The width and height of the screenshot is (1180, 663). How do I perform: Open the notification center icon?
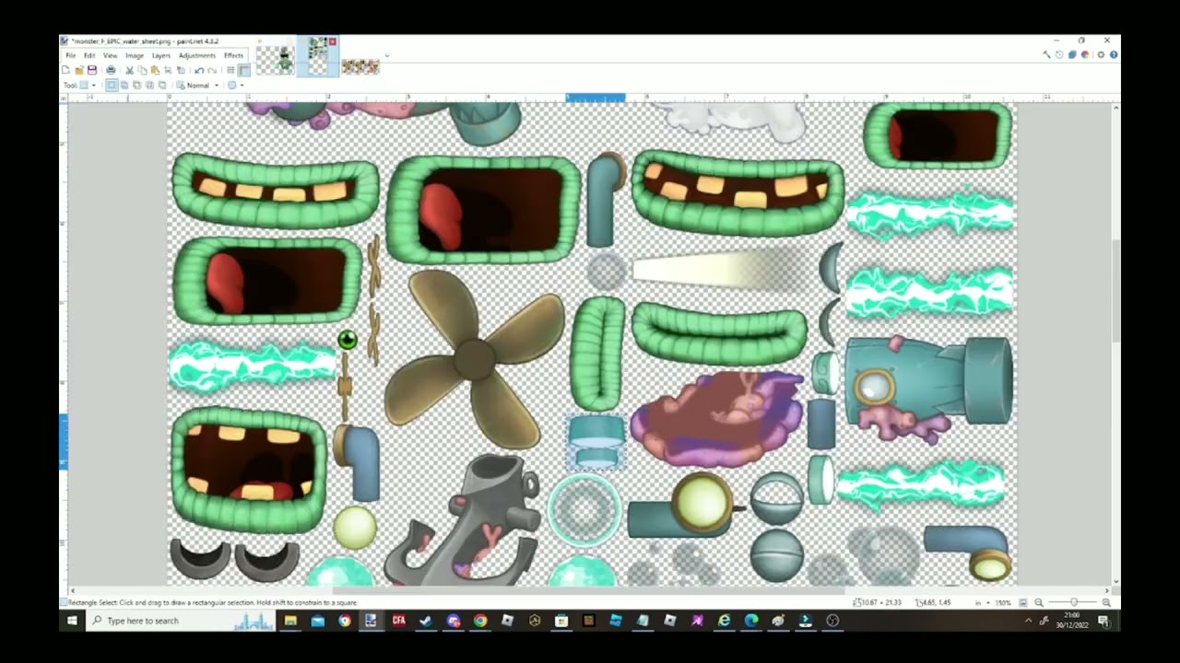tap(1103, 621)
